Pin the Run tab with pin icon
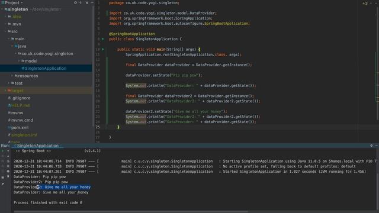This screenshot has height=213, width=379. click(x=2, y=184)
